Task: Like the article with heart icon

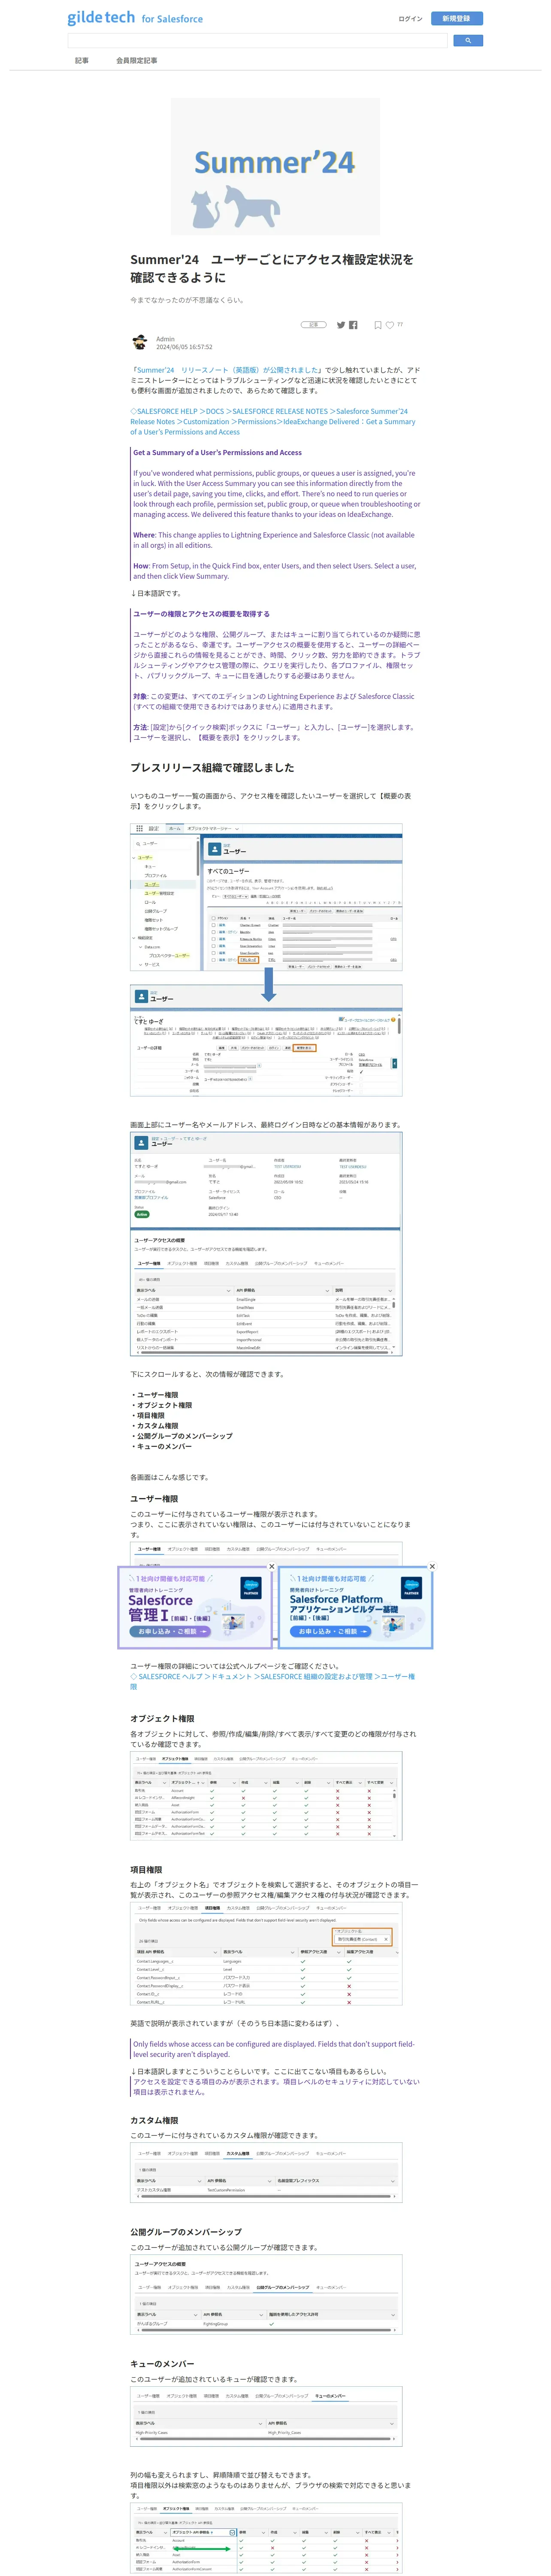Action: (390, 325)
